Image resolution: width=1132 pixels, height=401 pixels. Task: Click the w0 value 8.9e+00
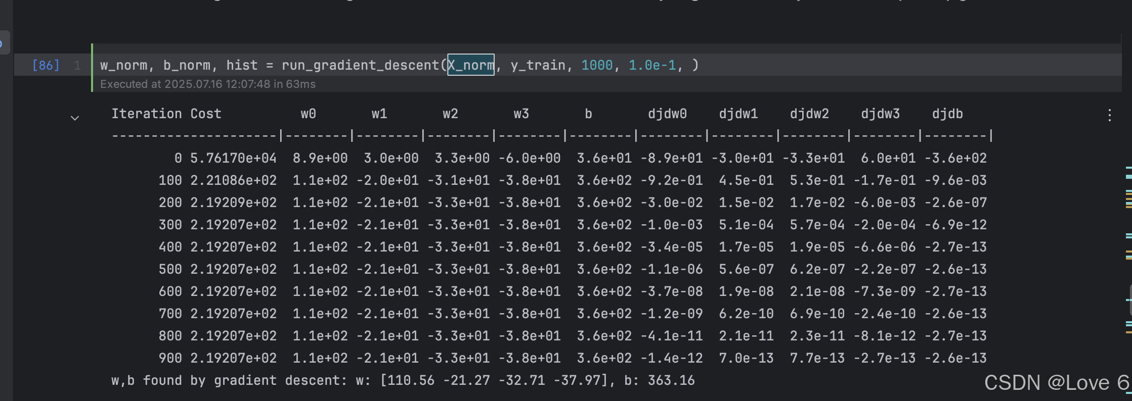click(x=320, y=158)
